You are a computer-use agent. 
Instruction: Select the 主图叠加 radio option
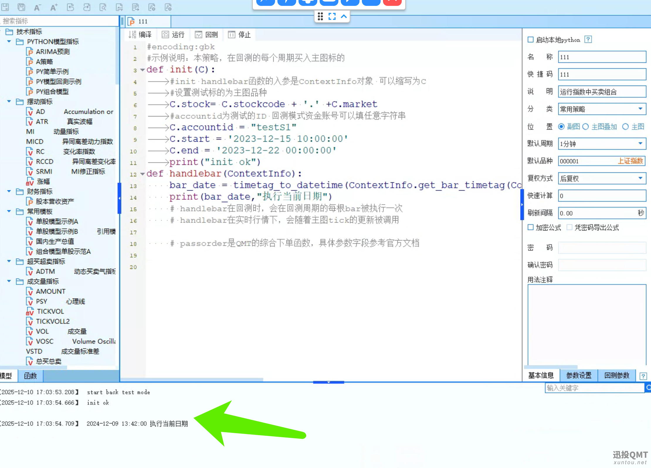pos(586,127)
